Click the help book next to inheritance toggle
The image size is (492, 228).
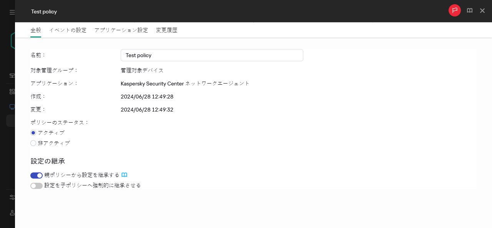[124, 175]
